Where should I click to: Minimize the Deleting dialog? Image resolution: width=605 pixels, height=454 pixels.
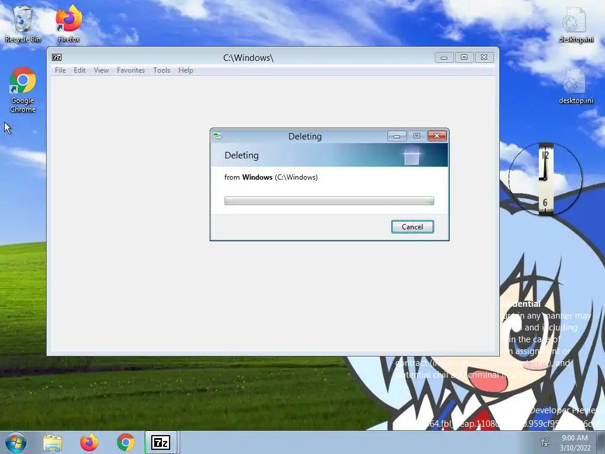(x=396, y=136)
